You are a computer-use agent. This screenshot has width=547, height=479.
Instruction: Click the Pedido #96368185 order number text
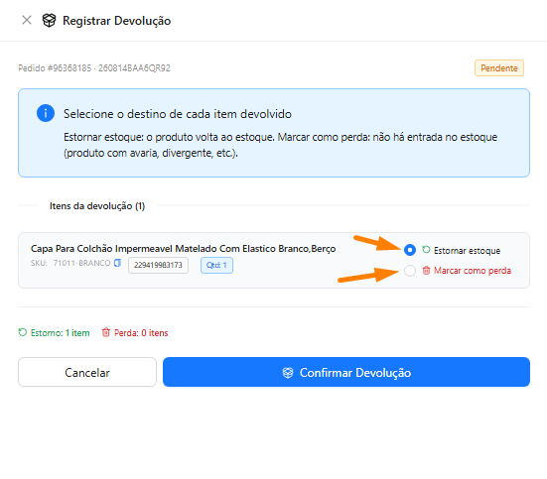pos(55,68)
